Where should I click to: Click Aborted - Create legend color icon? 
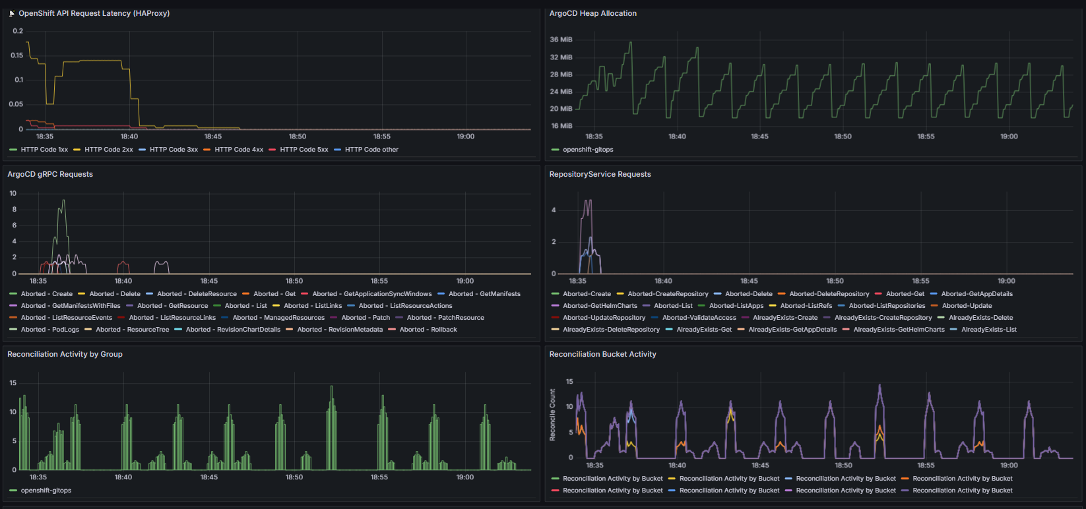click(13, 294)
